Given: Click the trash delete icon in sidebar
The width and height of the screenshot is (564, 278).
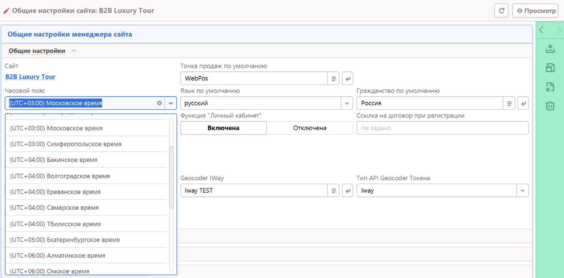Looking at the screenshot, I should (550, 106).
